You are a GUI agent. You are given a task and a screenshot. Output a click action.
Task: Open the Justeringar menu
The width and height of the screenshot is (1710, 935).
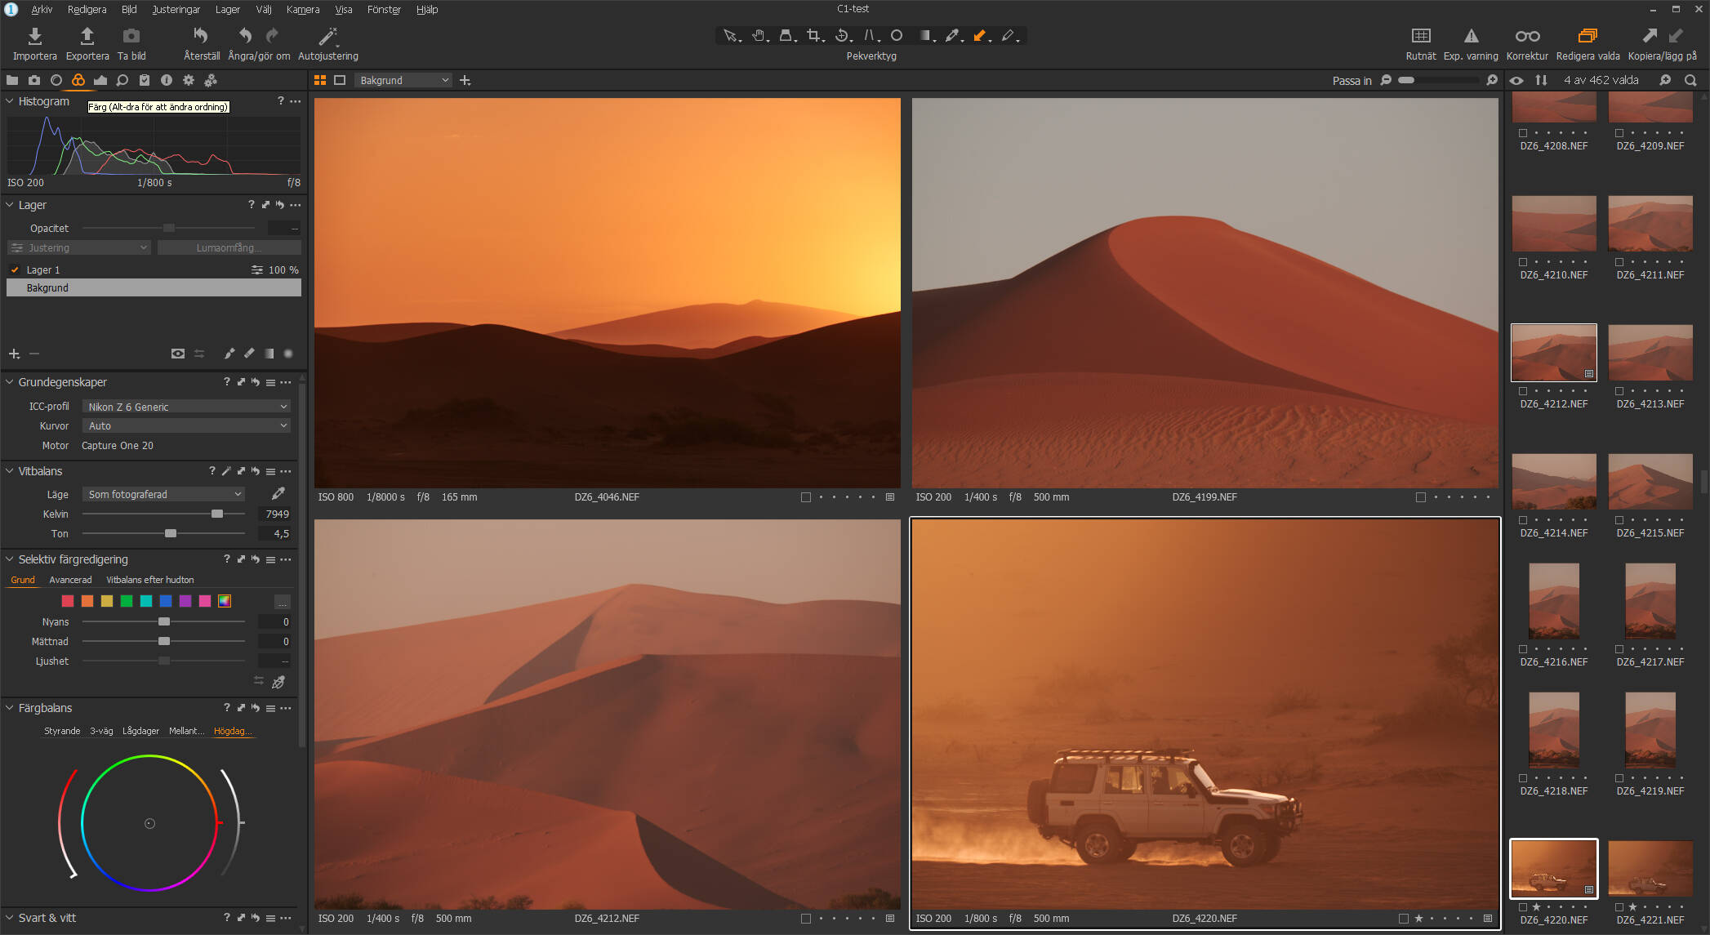coord(176,10)
